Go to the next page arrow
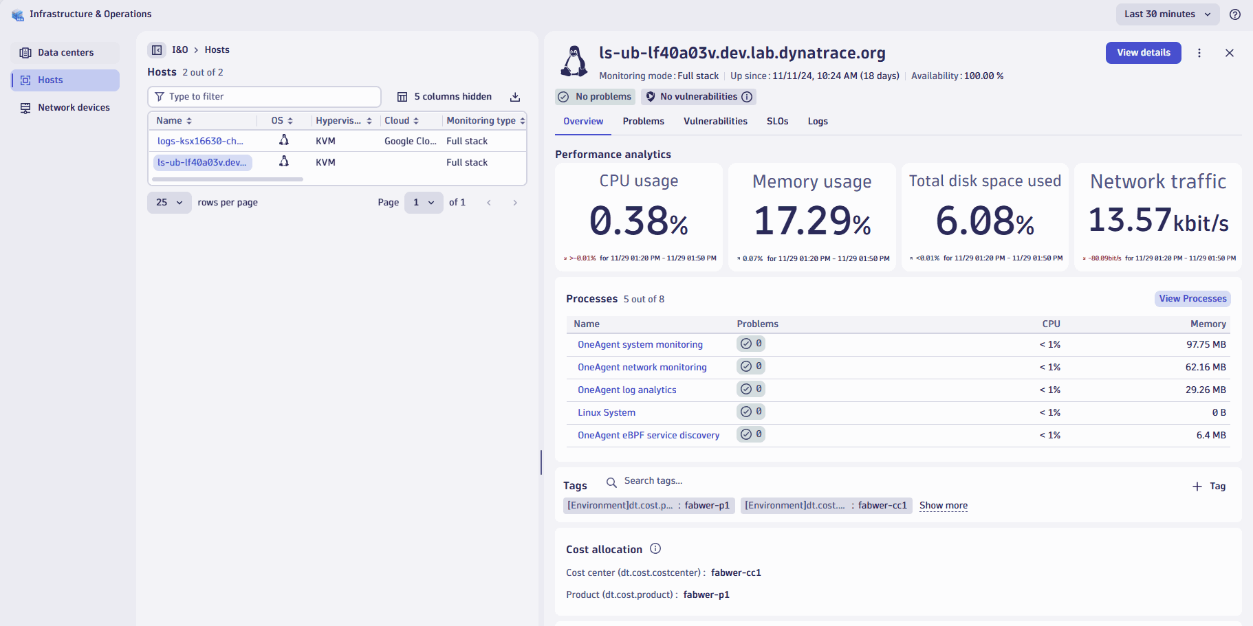 tap(515, 203)
